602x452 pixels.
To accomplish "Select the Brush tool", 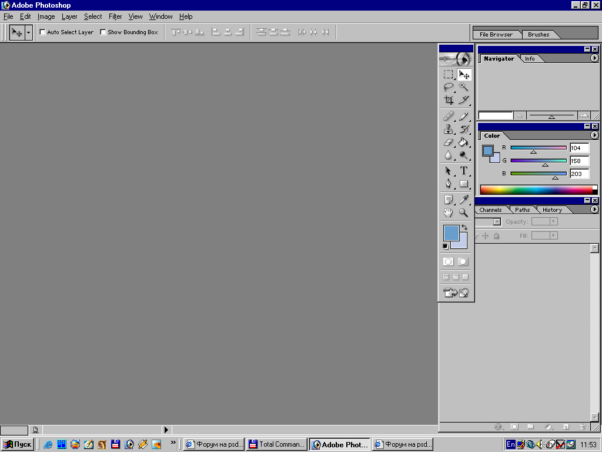I will [464, 116].
